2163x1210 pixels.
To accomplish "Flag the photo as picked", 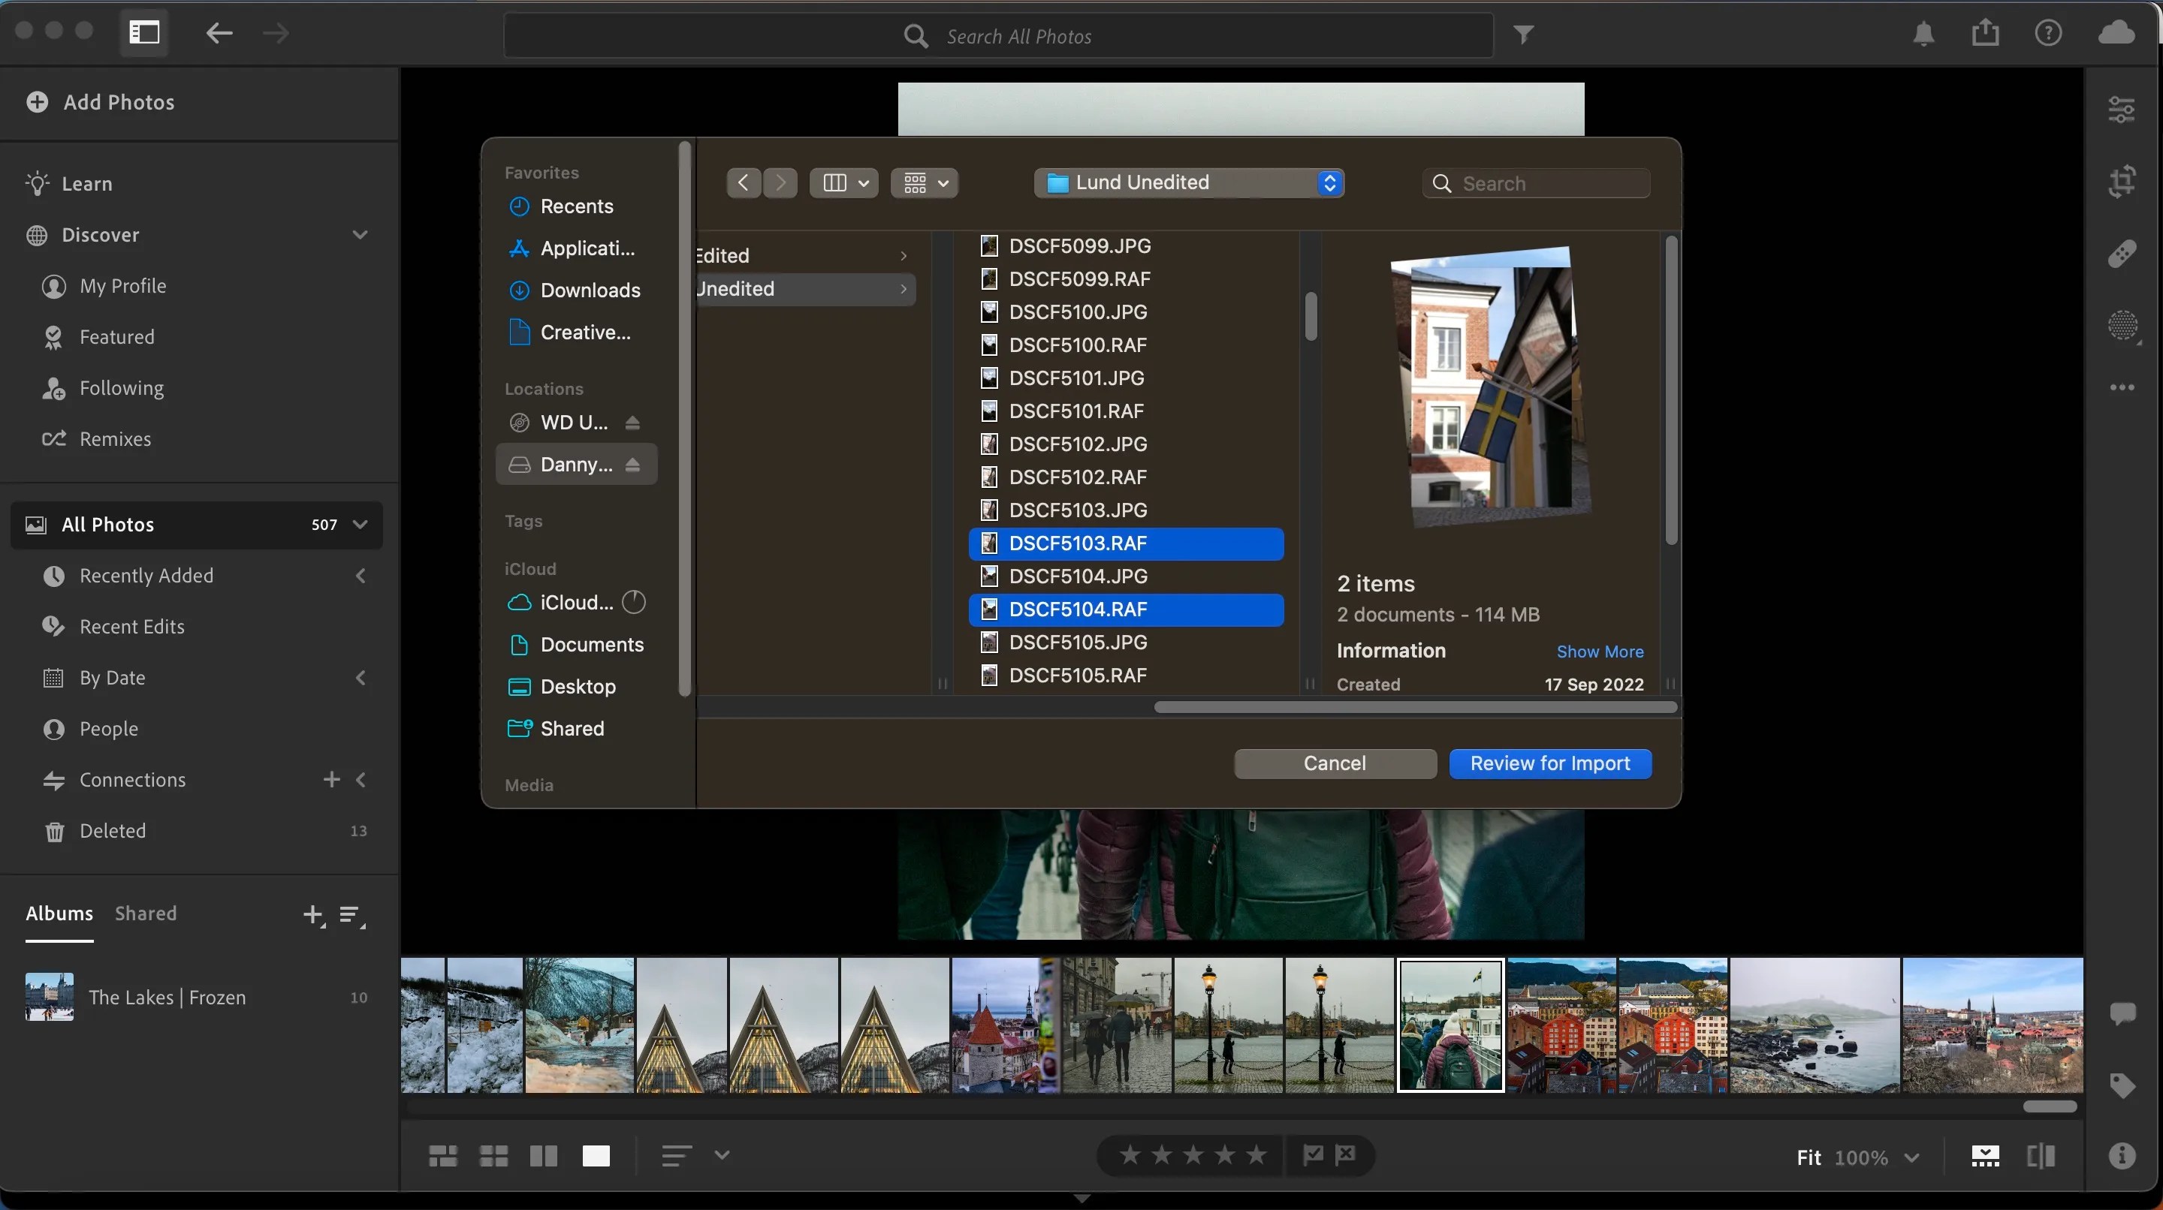I will click(1311, 1155).
